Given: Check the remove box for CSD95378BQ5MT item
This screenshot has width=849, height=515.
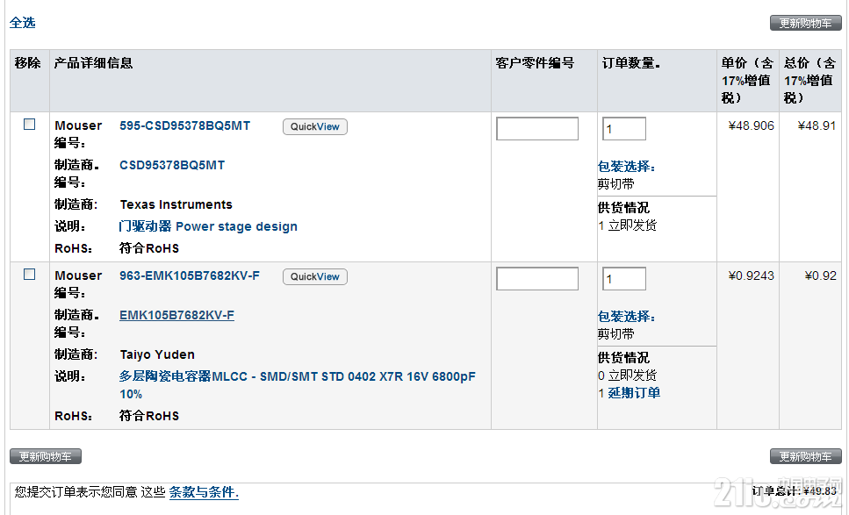Looking at the screenshot, I should 29,125.
